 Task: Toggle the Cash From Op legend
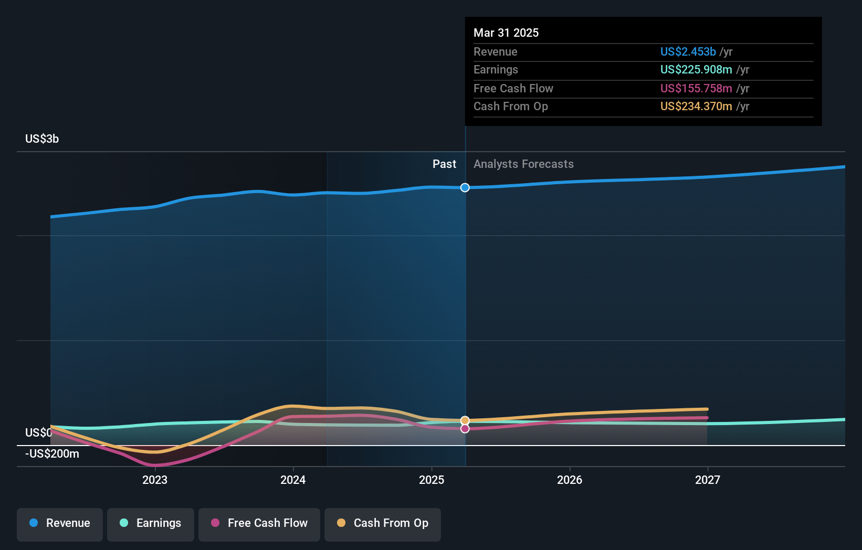[x=383, y=524]
